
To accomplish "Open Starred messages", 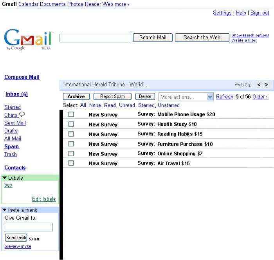I will point(13,107).
